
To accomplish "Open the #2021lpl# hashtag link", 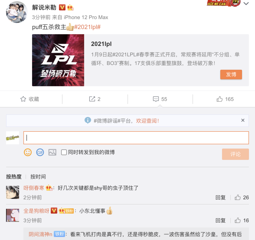I will 87,27.
